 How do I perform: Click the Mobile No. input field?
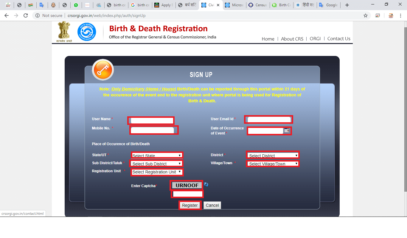[x=152, y=130]
